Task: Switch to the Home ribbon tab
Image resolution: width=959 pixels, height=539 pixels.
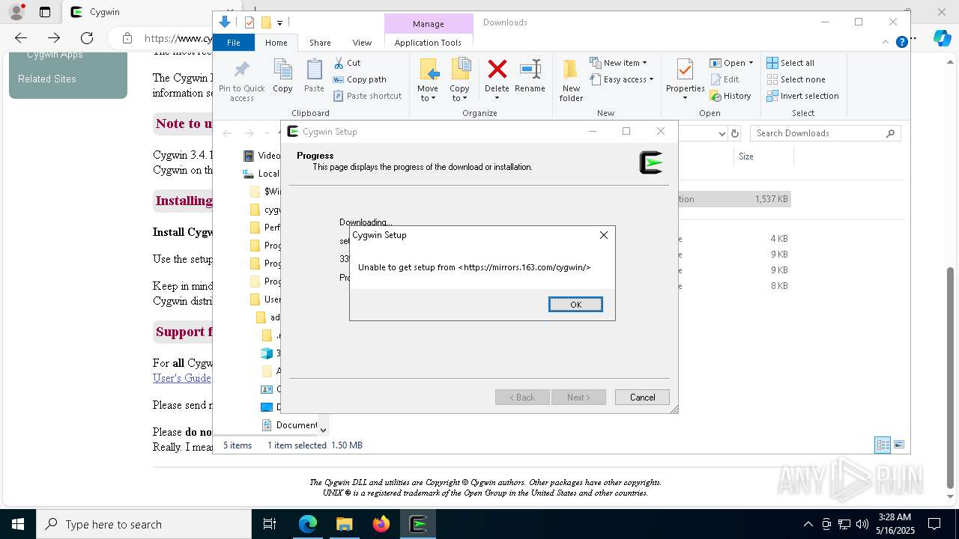Action: point(276,43)
